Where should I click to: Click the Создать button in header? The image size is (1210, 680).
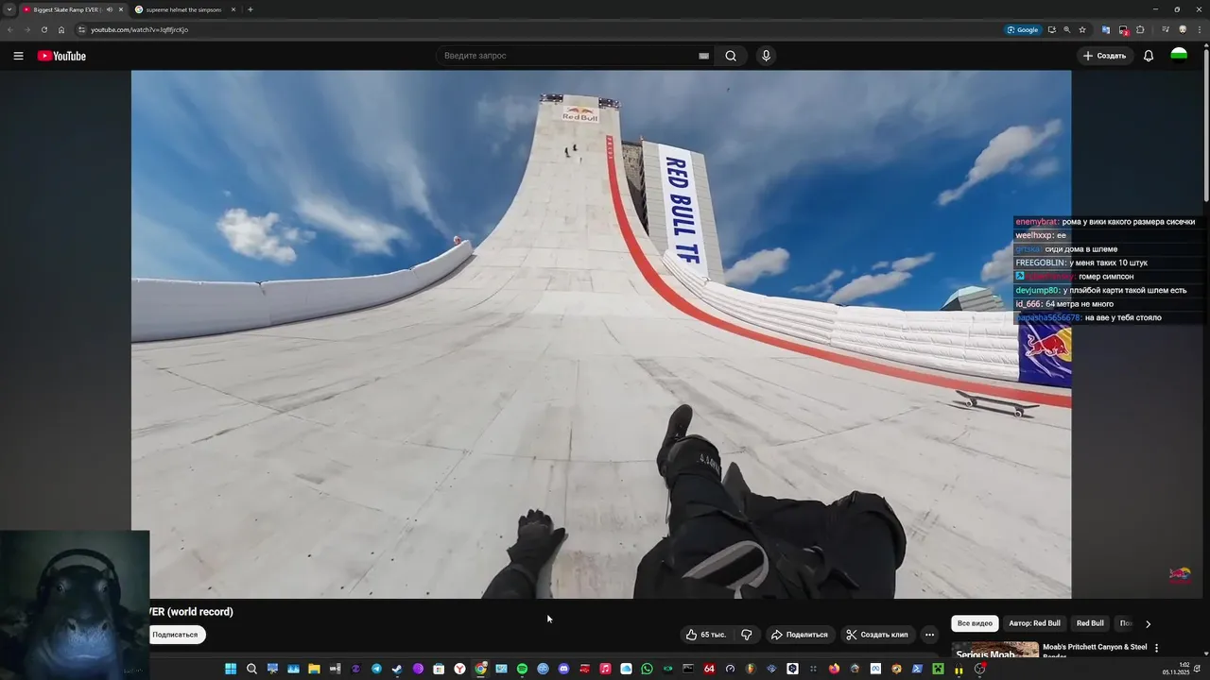coord(1105,56)
